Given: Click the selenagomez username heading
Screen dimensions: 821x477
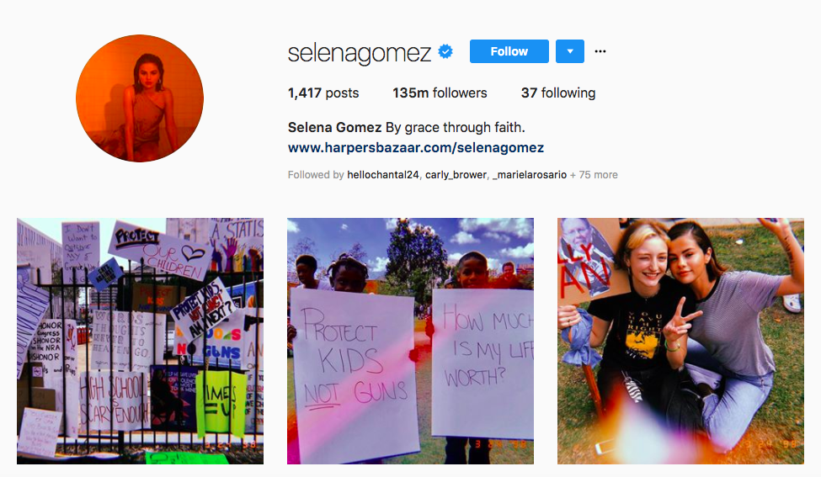Looking at the screenshot, I should point(360,52).
